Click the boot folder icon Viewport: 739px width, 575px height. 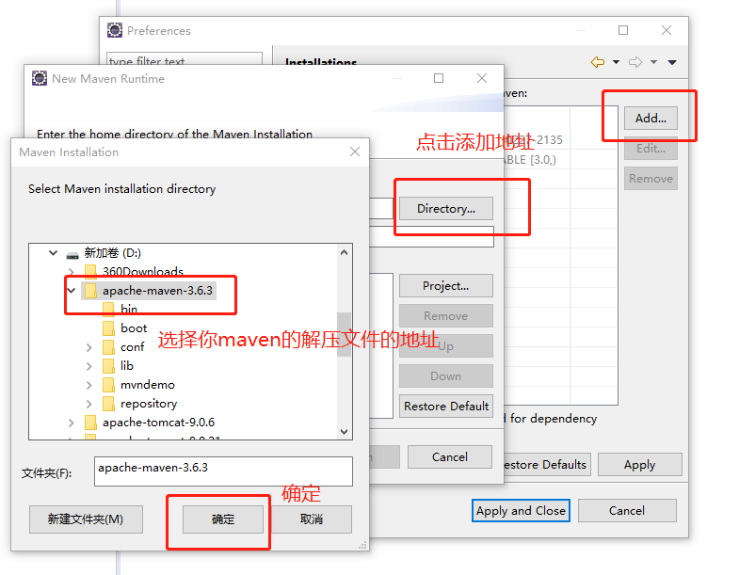pos(108,328)
